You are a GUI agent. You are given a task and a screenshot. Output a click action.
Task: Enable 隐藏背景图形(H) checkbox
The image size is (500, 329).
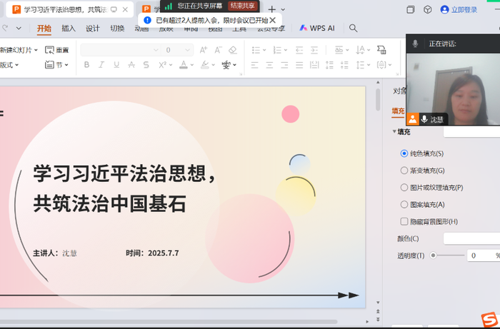[x=404, y=222]
